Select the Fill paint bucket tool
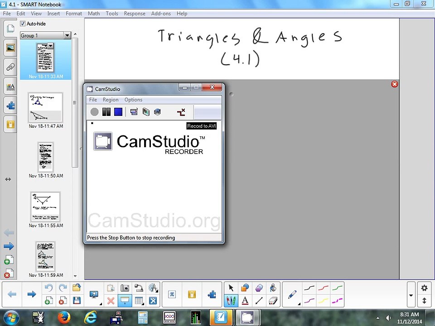The width and height of the screenshot is (435, 326). pyautogui.click(x=273, y=288)
